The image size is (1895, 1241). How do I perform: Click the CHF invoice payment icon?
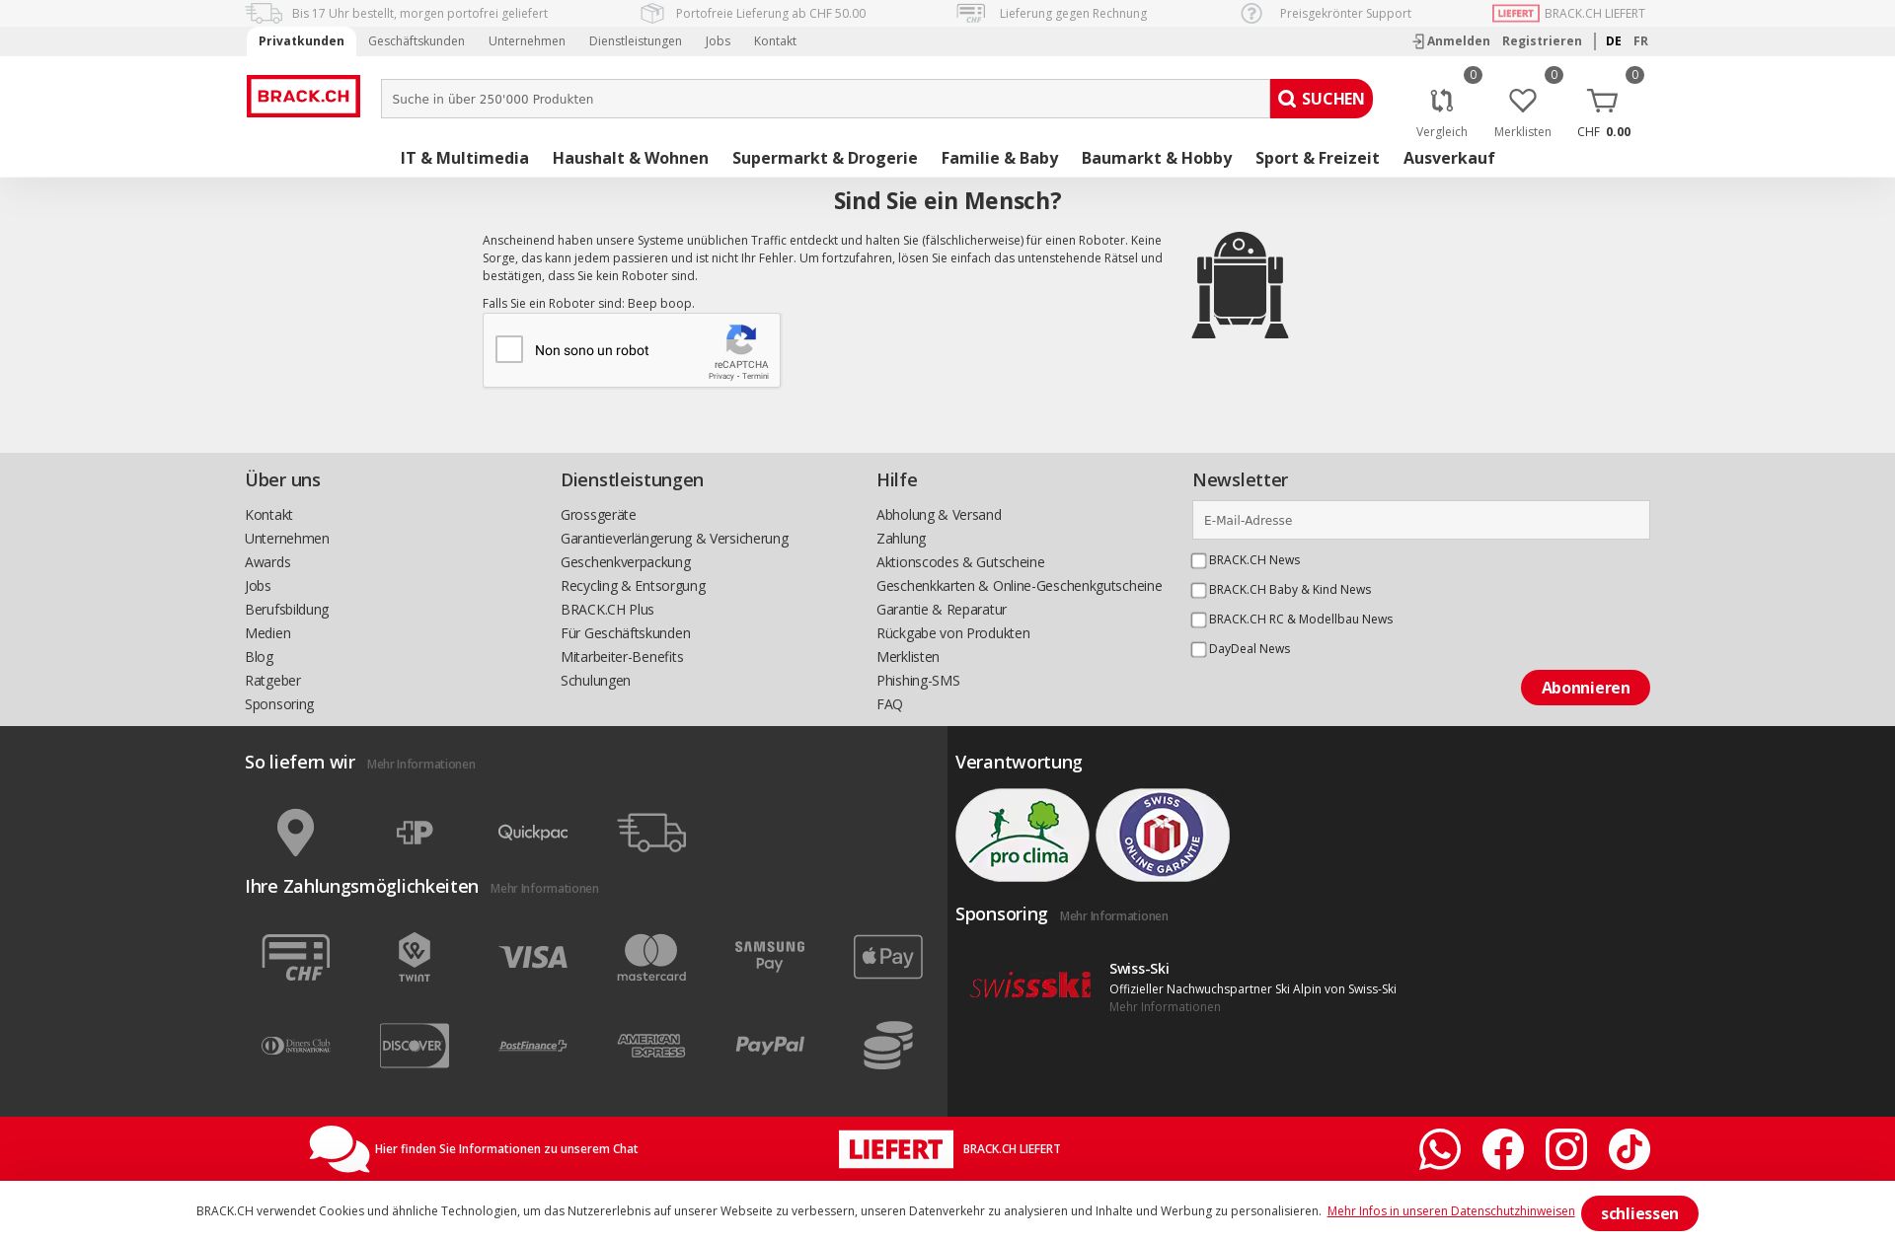click(x=296, y=957)
